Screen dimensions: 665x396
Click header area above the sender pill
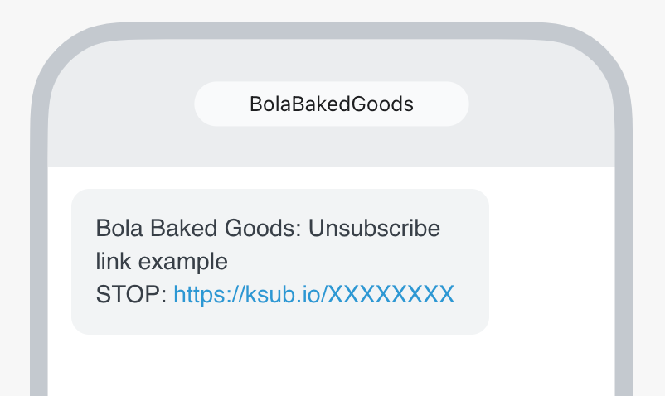(332, 58)
